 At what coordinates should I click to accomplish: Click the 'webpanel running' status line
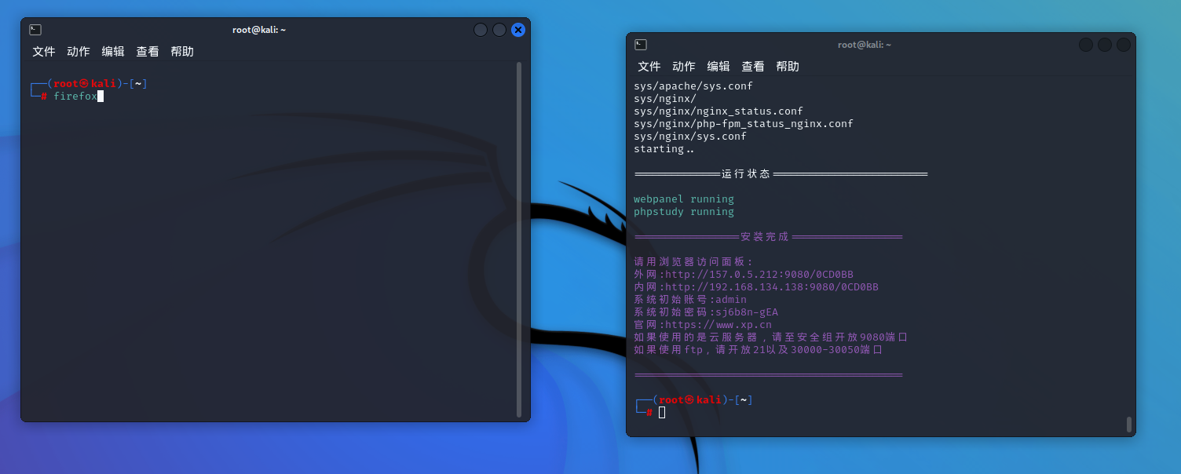point(684,199)
